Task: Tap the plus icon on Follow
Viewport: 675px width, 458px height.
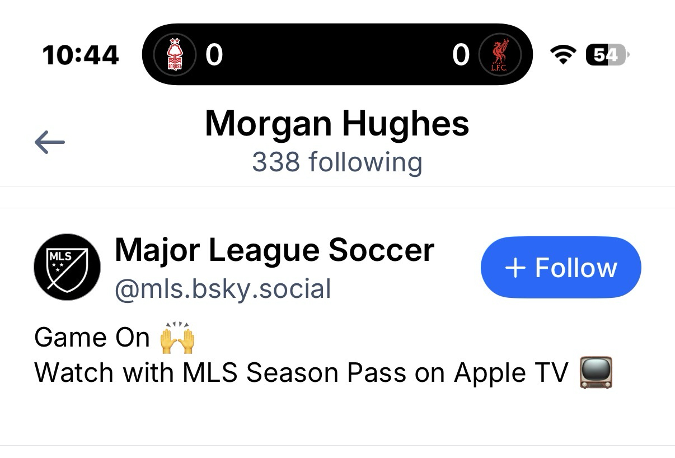Action: click(x=515, y=268)
